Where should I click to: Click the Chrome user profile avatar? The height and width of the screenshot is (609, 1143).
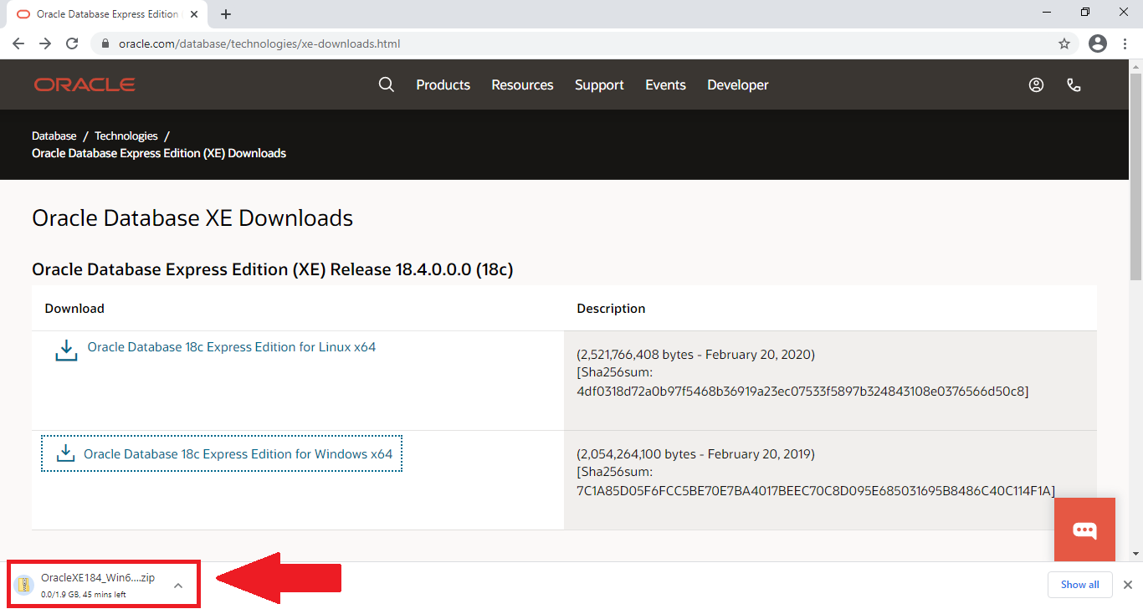coord(1098,43)
